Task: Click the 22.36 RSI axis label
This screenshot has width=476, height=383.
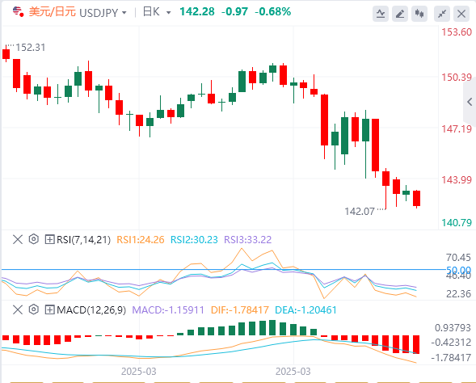Action: pyautogui.click(x=458, y=294)
